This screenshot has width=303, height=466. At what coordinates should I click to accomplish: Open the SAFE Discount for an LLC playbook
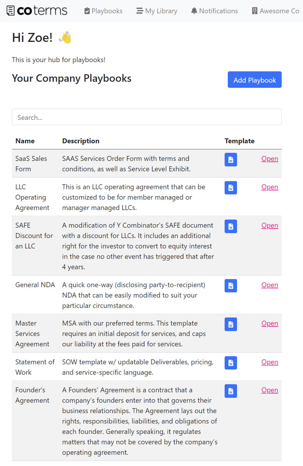coord(270,225)
